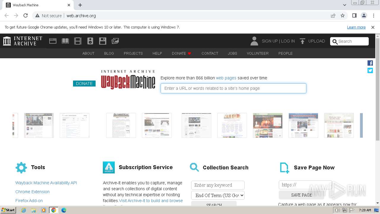Viewport: 380px width, 214px height.
Task: Open the ABOUT menu item
Action: (88, 53)
